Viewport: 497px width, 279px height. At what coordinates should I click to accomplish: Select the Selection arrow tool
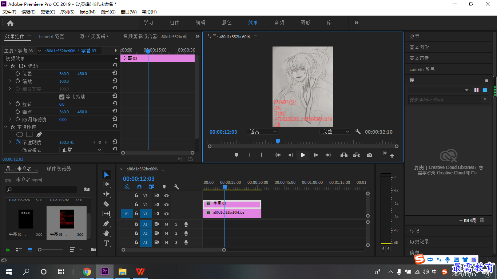[x=106, y=175]
